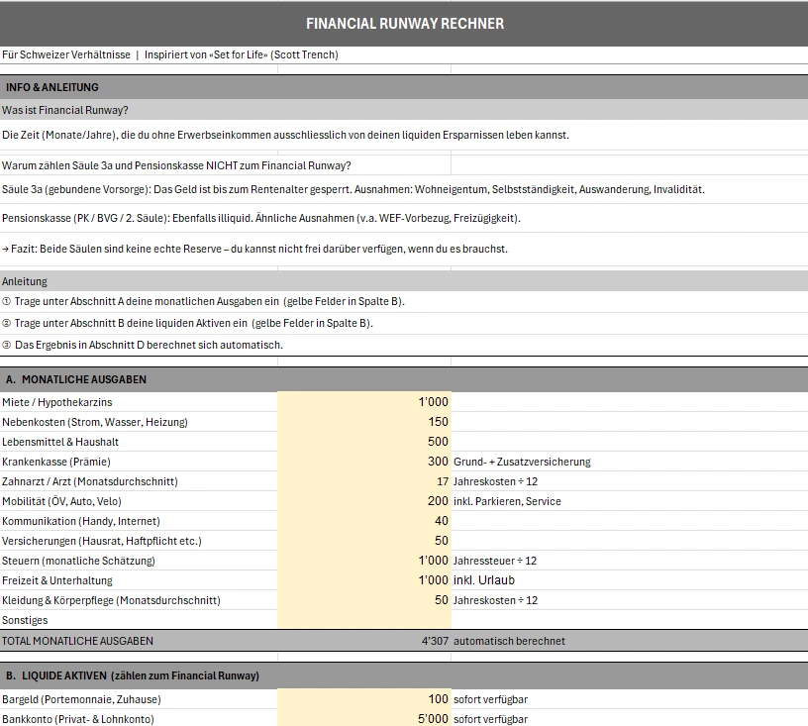Viewport: 808px width, 726px height.
Task: Select the 'Sonstiges' row label
Action: [25, 620]
